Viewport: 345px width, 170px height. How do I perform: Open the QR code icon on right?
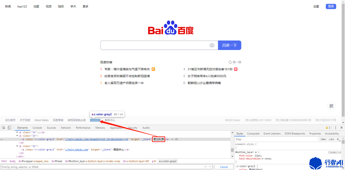click(x=331, y=106)
